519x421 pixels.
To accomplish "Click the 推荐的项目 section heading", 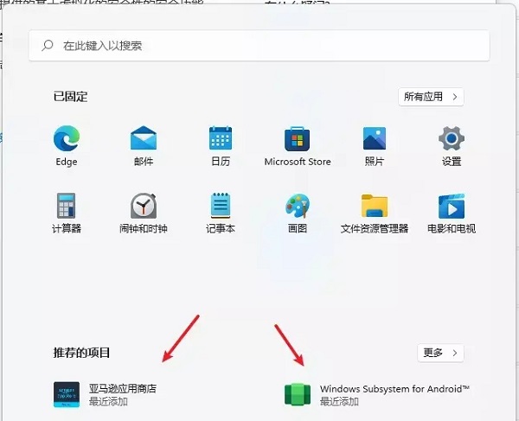I will click(x=81, y=353).
